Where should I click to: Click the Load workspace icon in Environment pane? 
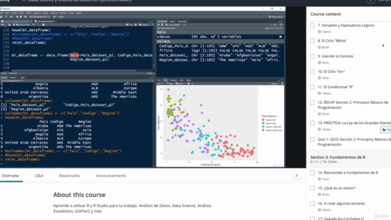coord(158,24)
